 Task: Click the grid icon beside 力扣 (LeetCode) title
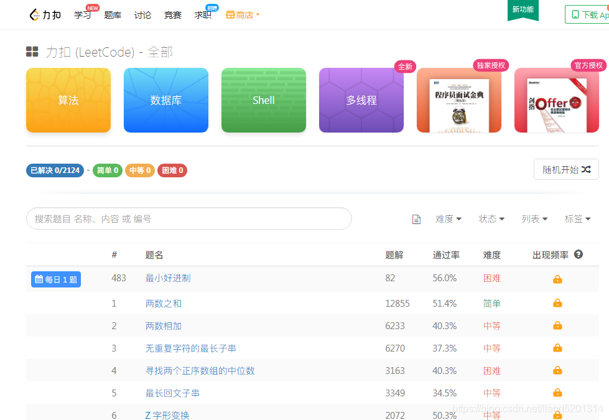(32, 52)
